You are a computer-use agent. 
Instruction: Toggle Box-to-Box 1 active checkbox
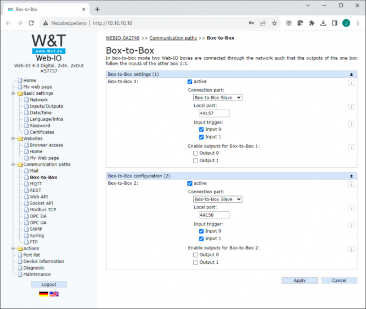pos(190,82)
